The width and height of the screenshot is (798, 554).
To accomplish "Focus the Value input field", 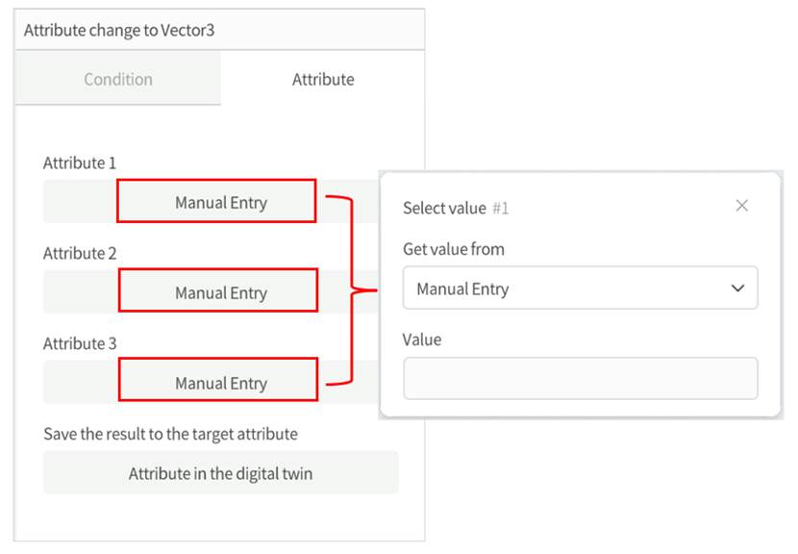I will coord(580,378).
